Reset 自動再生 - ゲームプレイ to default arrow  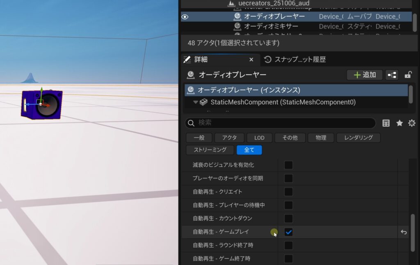point(404,232)
